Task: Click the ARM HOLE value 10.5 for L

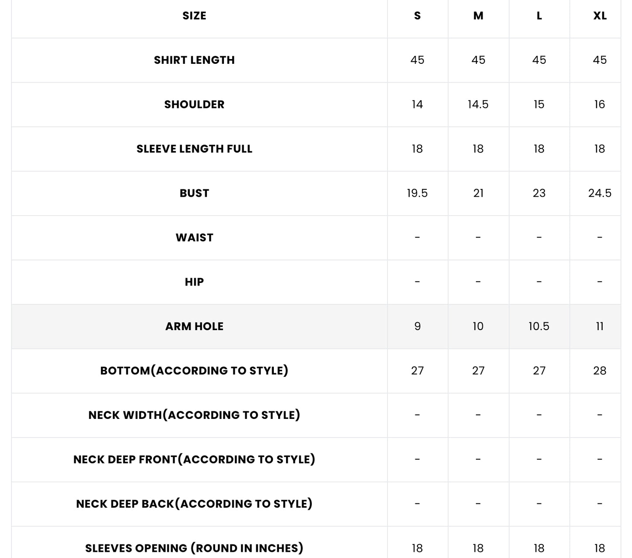Action: 539,326
